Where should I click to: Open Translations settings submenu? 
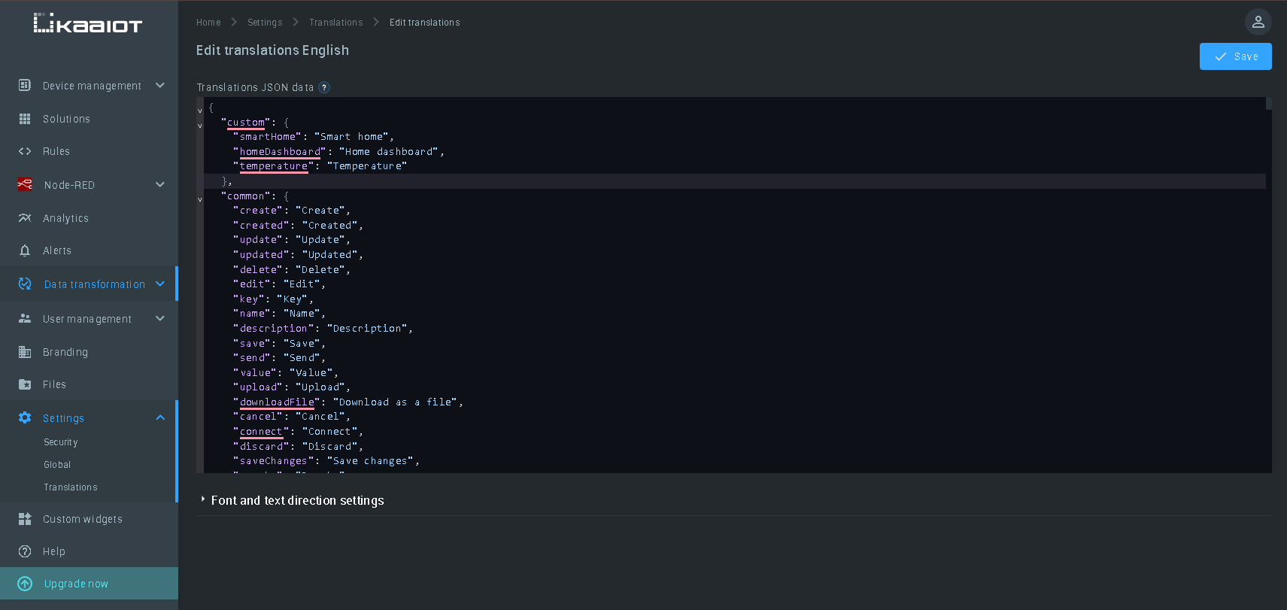(71, 487)
